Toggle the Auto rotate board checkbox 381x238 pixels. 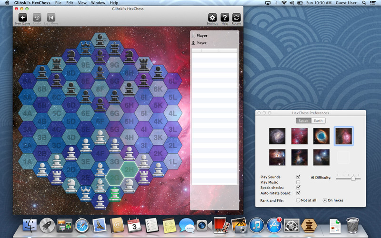pyautogui.click(x=298, y=193)
